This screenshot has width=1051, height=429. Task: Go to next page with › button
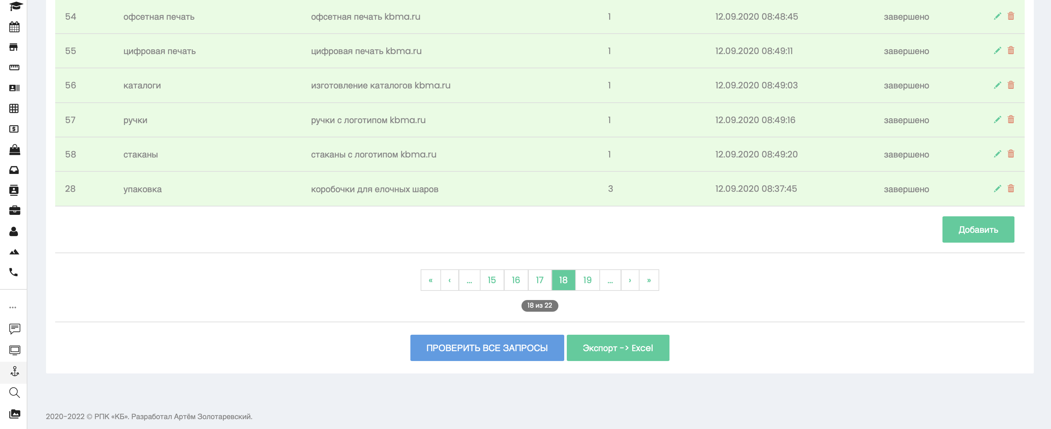[630, 280]
